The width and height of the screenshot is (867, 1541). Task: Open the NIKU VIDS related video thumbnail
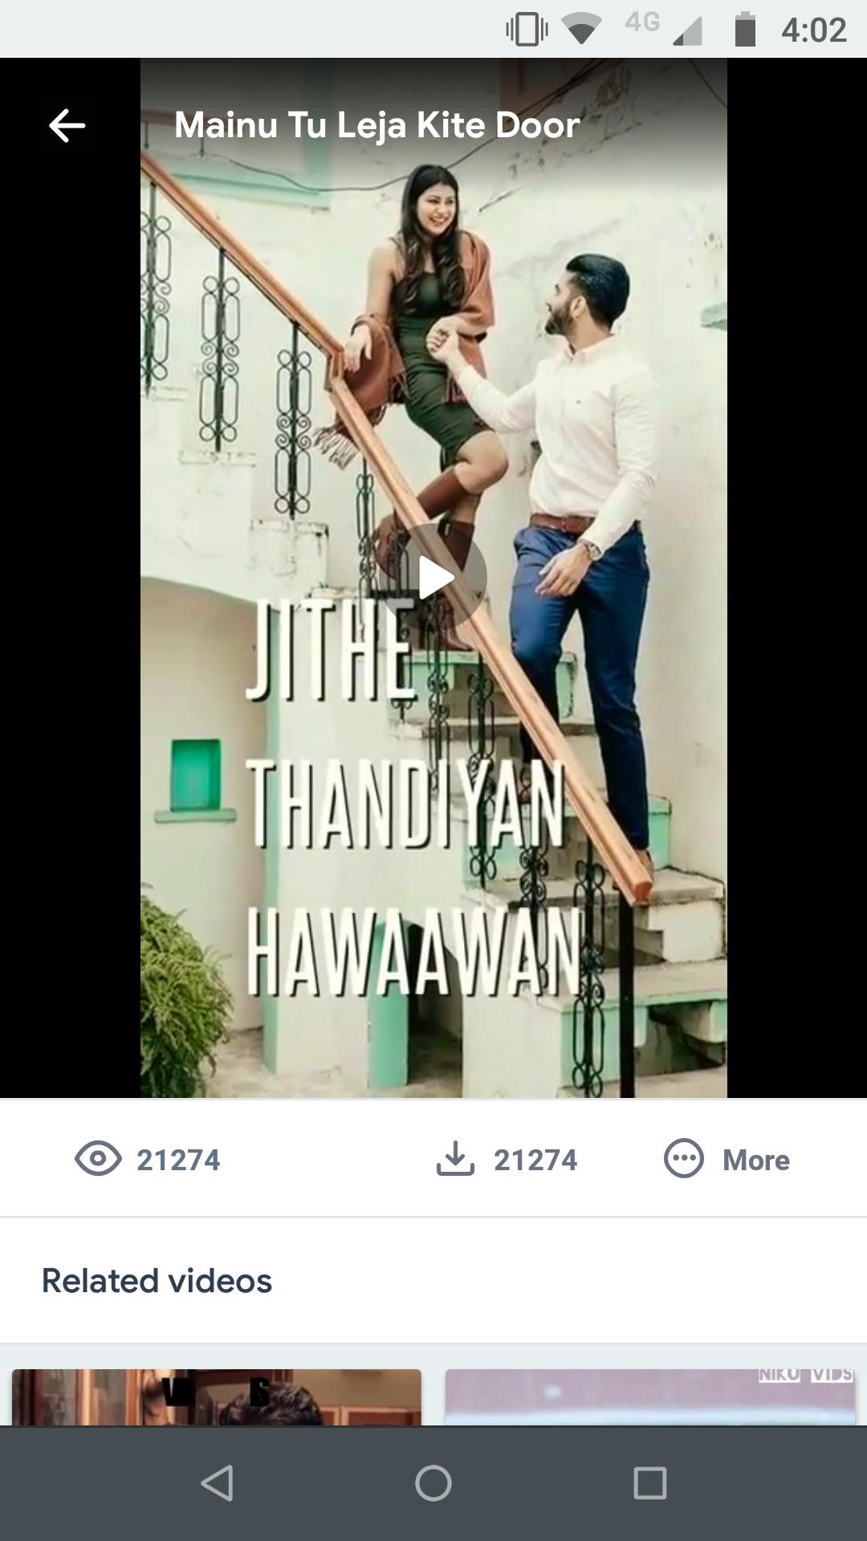click(x=650, y=1397)
